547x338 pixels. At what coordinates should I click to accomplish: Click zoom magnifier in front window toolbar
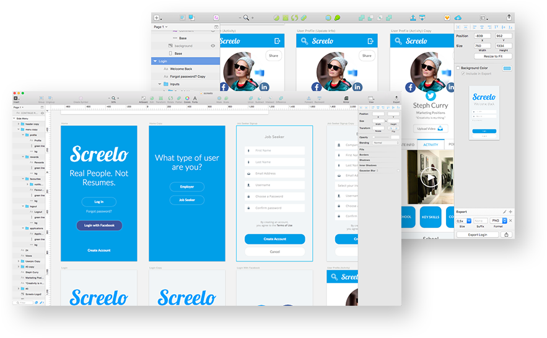113,98
